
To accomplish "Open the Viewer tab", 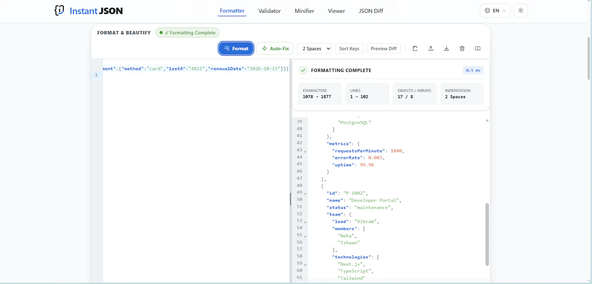I will (x=336, y=11).
